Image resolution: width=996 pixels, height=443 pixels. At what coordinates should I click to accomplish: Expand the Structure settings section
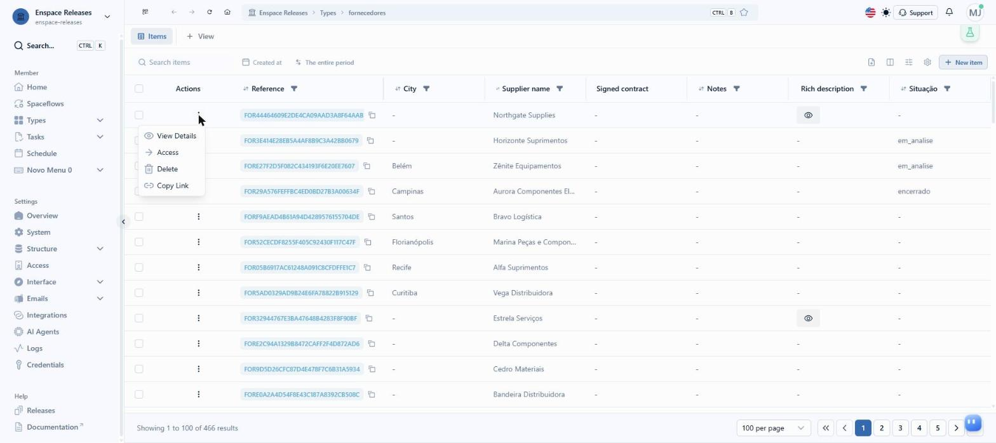(100, 249)
